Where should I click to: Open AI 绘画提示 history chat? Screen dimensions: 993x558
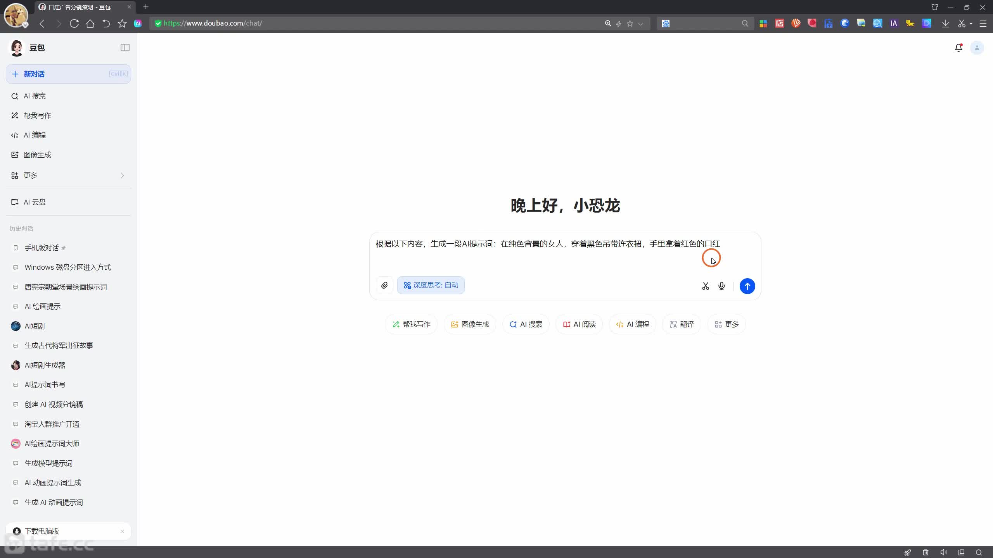click(68, 307)
